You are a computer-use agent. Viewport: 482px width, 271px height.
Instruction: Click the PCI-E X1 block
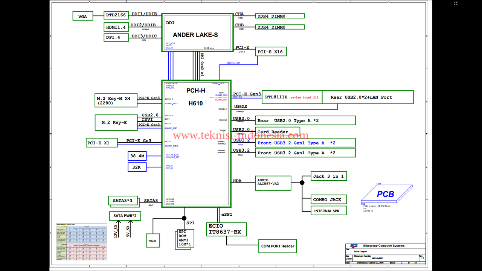[x=102, y=143]
